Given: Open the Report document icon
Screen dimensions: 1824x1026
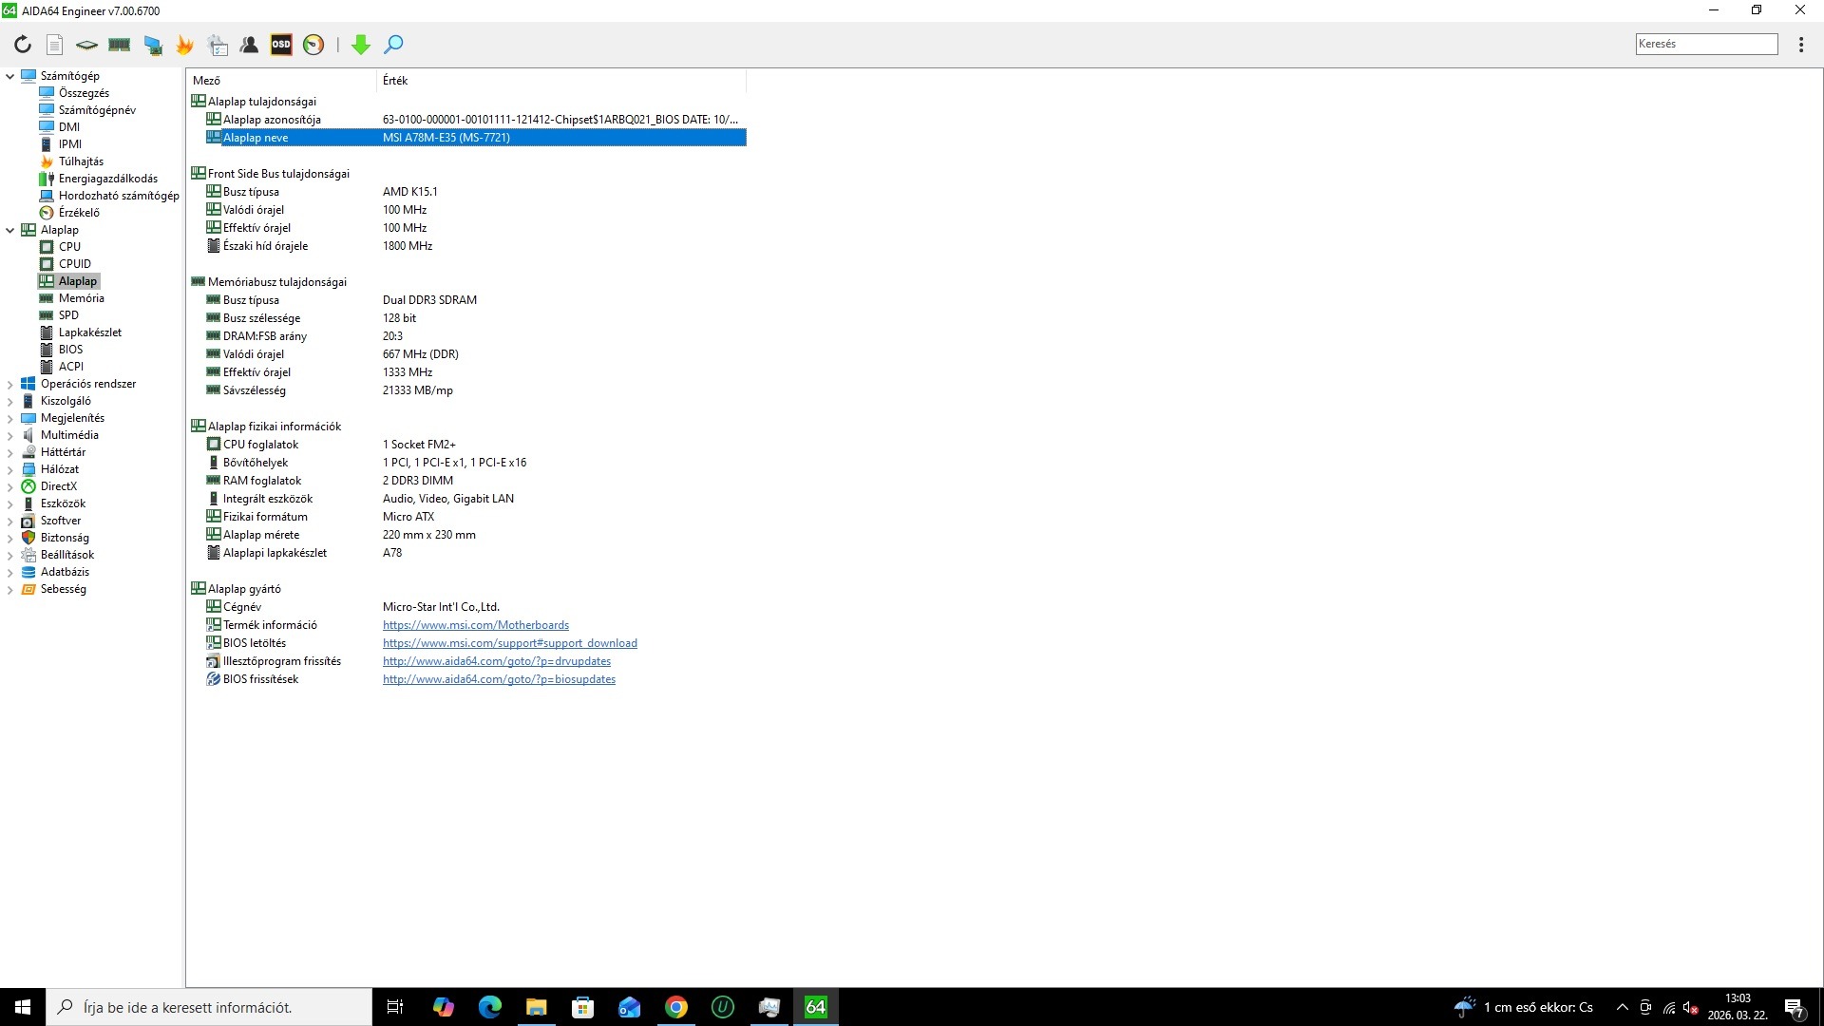Looking at the screenshot, I should pyautogui.click(x=55, y=45).
